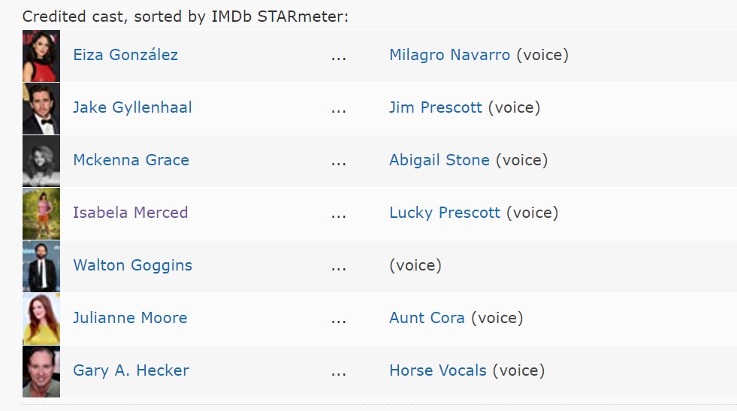Select the Lucky Prescott character link
Screen dimensions: 737x411
(x=444, y=213)
